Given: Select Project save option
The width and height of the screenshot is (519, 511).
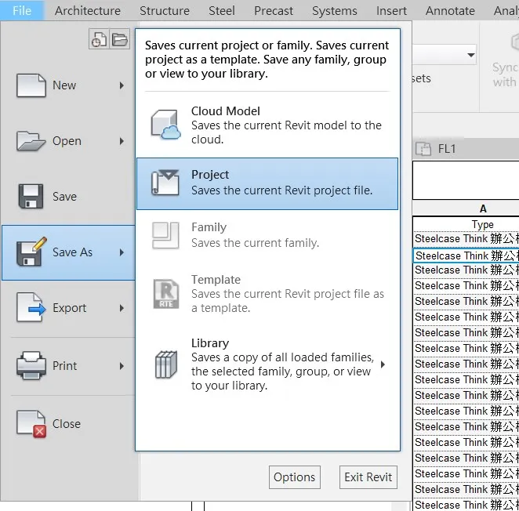Looking at the screenshot, I should coord(267,183).
